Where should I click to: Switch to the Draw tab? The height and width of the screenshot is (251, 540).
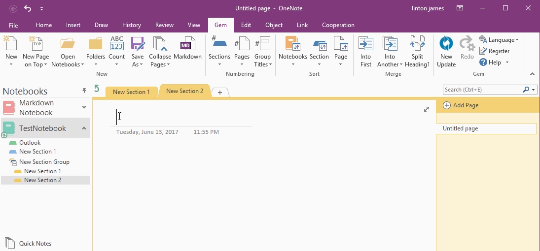pyautogui.click(x=101, y=25)
